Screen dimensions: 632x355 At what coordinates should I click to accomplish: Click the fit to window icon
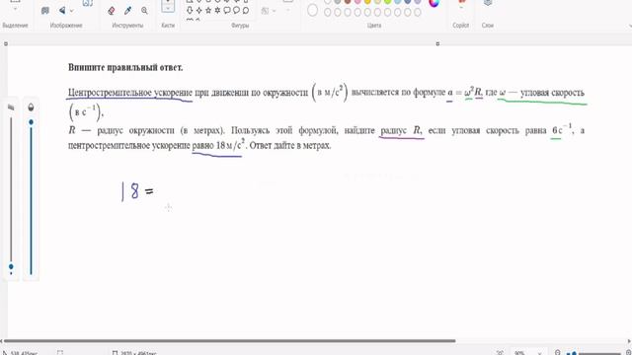pyautogui.click(x=500, y=353)
